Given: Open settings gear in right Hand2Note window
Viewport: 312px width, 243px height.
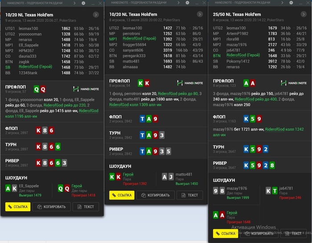Looking at the screenshot, I should click(291, 3).
